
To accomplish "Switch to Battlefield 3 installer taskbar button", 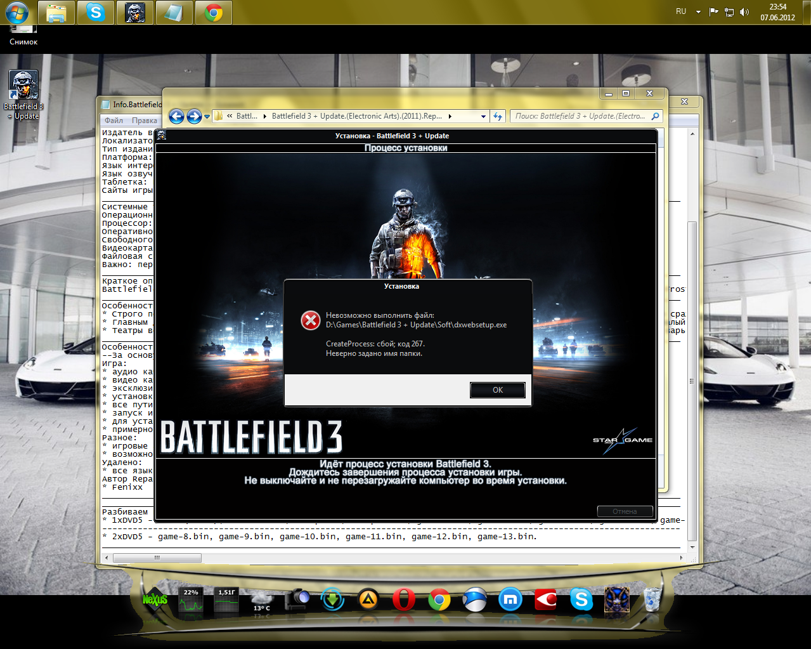I will pos(135,13).
